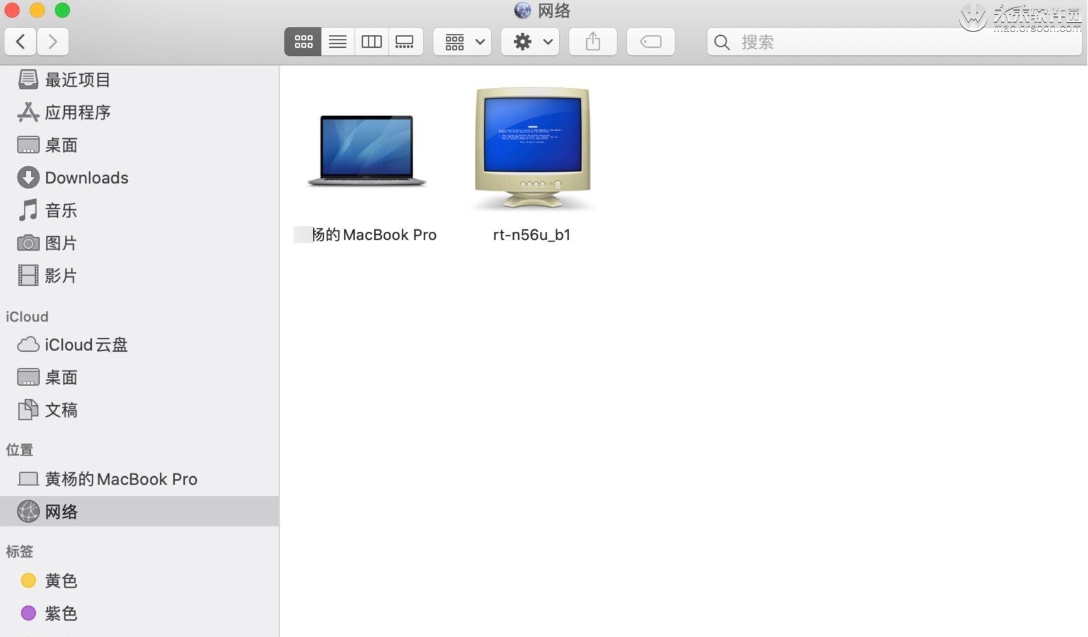This screenshot has height=637, width=1088.
Task: Open Downloads in the sidebar
Action: (x=140, y=178)
